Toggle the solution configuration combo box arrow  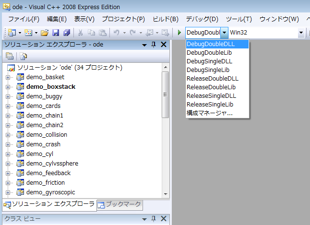225,33
